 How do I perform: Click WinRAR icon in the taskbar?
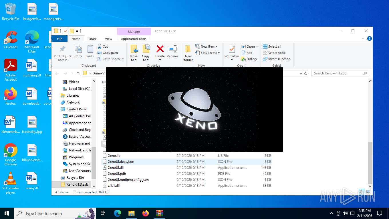[159, 213]
